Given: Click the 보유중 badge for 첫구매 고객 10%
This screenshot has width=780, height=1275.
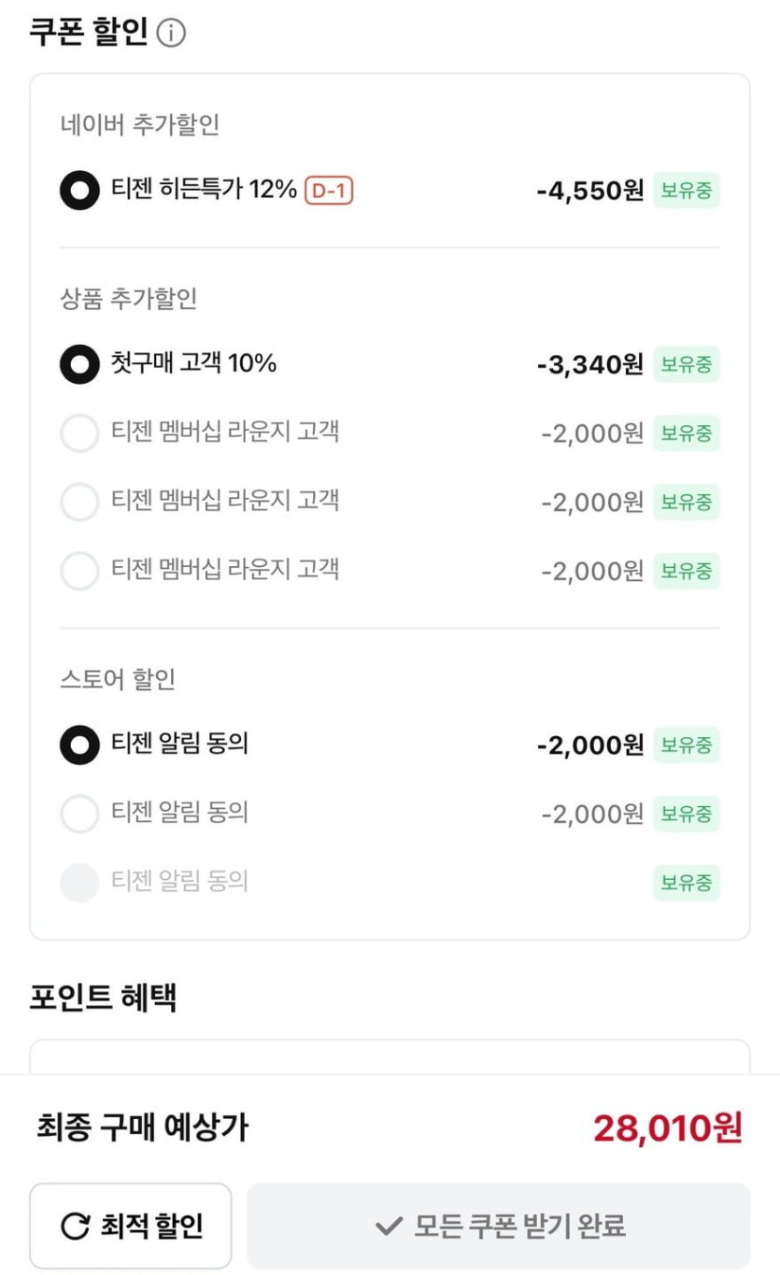Looking at the screenshot, I should point(687,364).
